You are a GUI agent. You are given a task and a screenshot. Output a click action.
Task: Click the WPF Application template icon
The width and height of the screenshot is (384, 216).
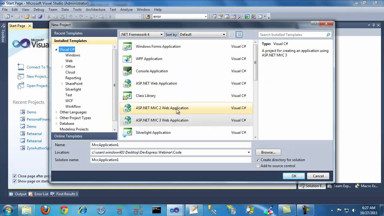127,59
